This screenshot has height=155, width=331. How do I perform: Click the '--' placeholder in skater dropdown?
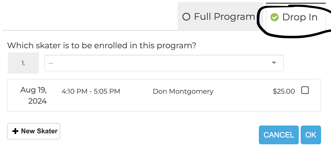[x=51, y=63]
